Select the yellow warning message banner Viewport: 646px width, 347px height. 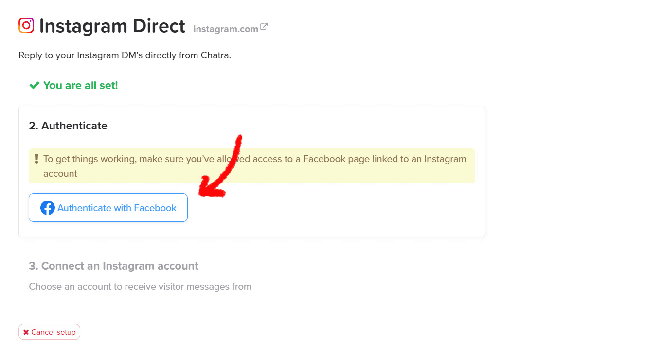coord(251,165)
